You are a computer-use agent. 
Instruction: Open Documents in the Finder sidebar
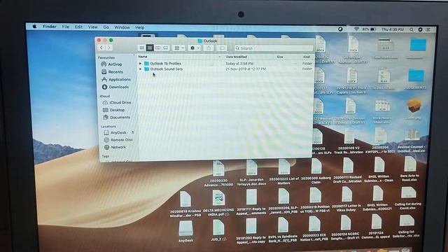pyautogui.click(x=116, y=117)
